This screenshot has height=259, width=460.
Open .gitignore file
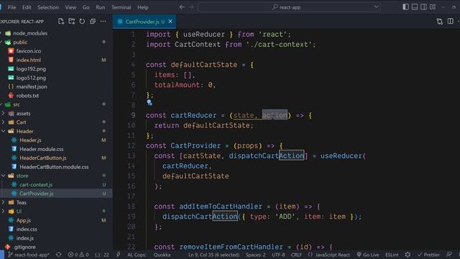(x=24, y=247)
